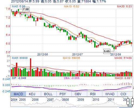
Task: Select 2010 on the history timeline
Action: [96, 100]
